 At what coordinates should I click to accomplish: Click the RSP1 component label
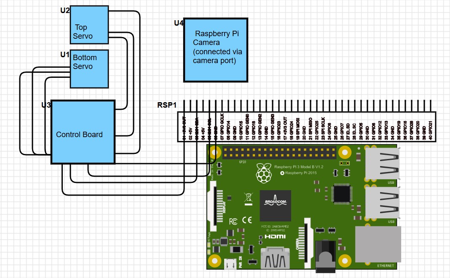point(167,105)
